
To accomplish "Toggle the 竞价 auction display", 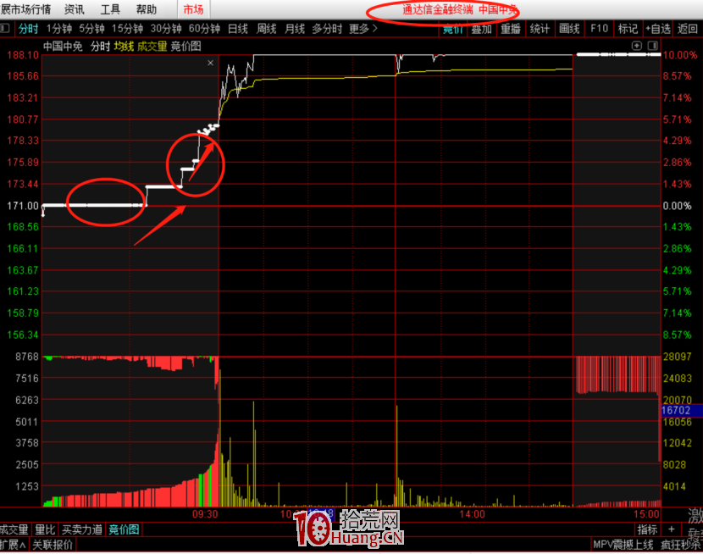I will coord(453,29).
